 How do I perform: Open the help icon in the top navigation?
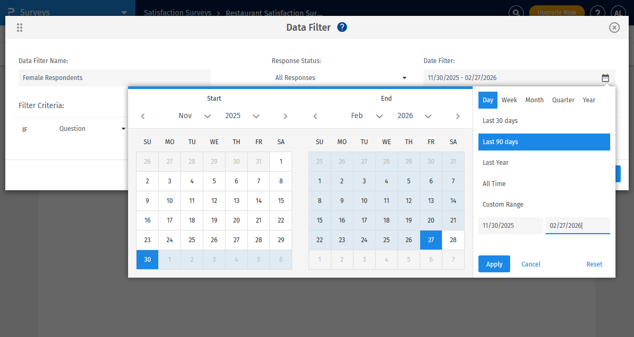[x=597, y=12]
